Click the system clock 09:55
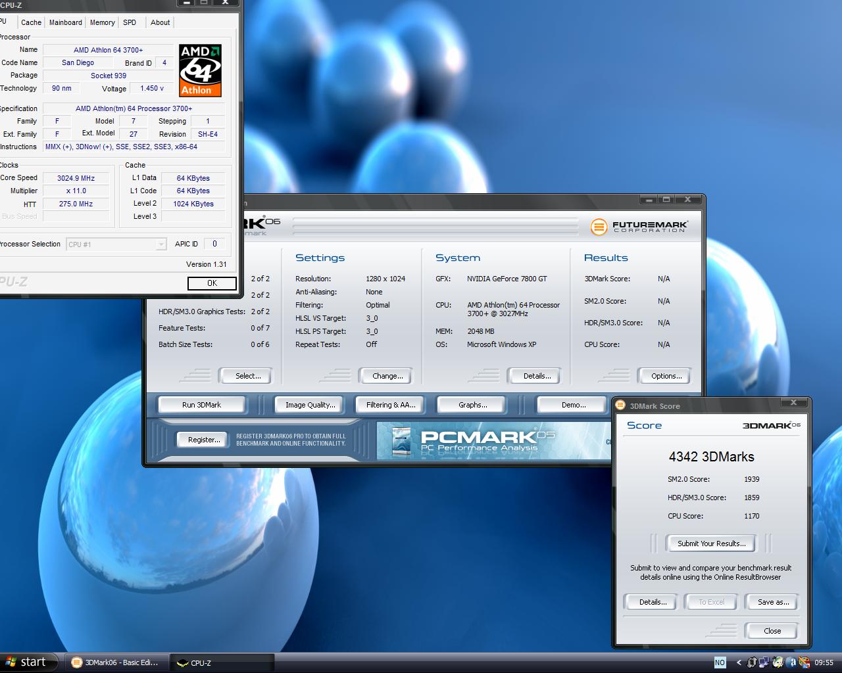The image size is (842, 673). point(824,662)
